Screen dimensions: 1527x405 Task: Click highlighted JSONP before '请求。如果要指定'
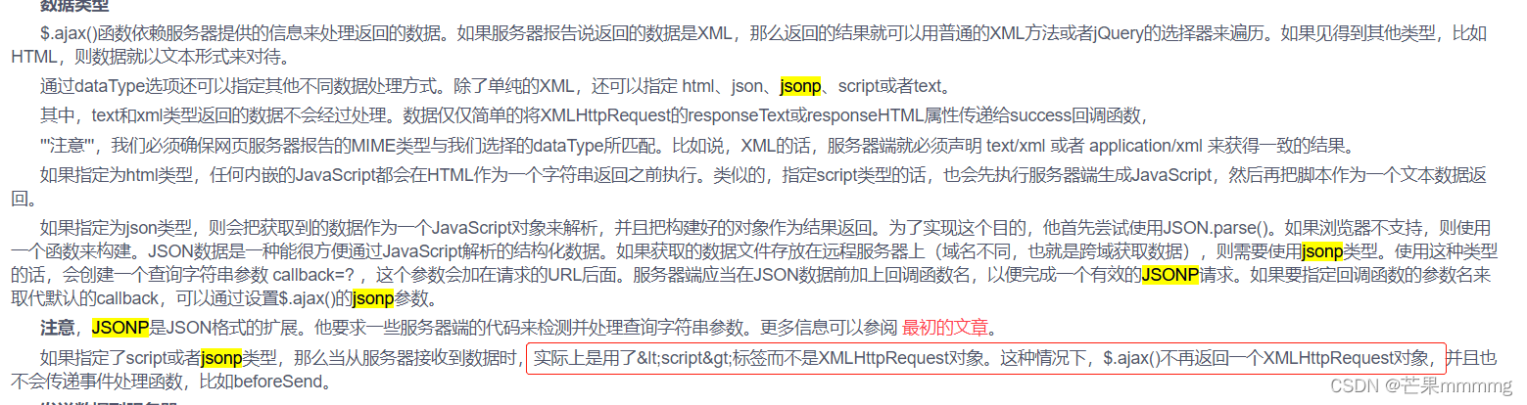pos(1169,275)
